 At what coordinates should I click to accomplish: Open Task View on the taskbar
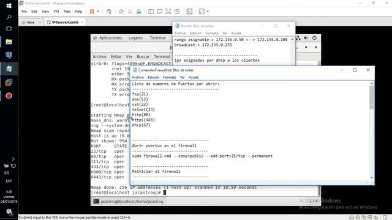[9, 29]
